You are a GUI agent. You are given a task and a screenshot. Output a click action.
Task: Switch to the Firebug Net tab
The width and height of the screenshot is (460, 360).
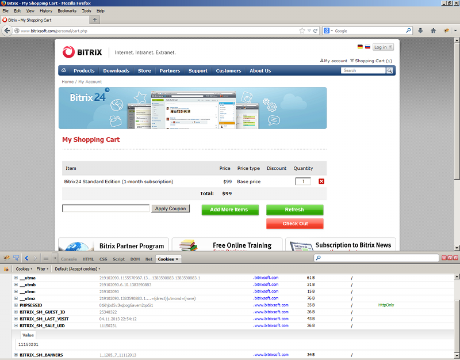coord(149,259)
